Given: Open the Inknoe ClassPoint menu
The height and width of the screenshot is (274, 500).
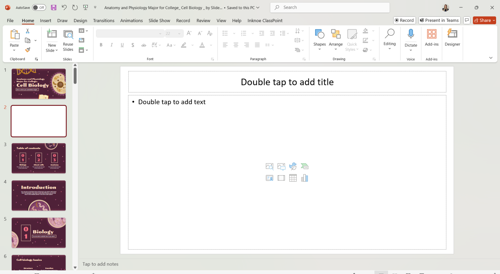Looking at the screenshot, I should [265, 20].
